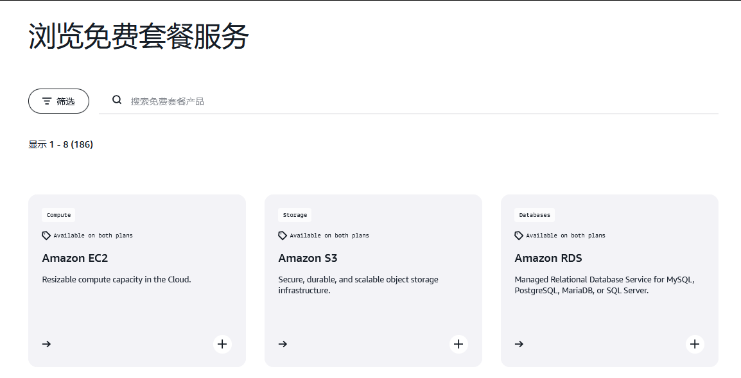The height and width of the screenshot is (378, 741).
Task: Click the Storage category tag
Action: coord(295,215)
